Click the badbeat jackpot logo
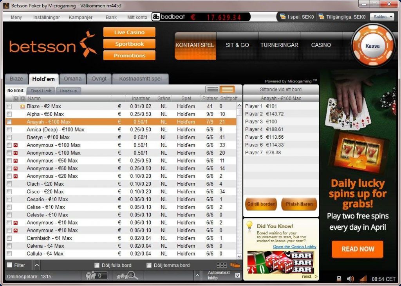The image size is (401, 286). 168,17
